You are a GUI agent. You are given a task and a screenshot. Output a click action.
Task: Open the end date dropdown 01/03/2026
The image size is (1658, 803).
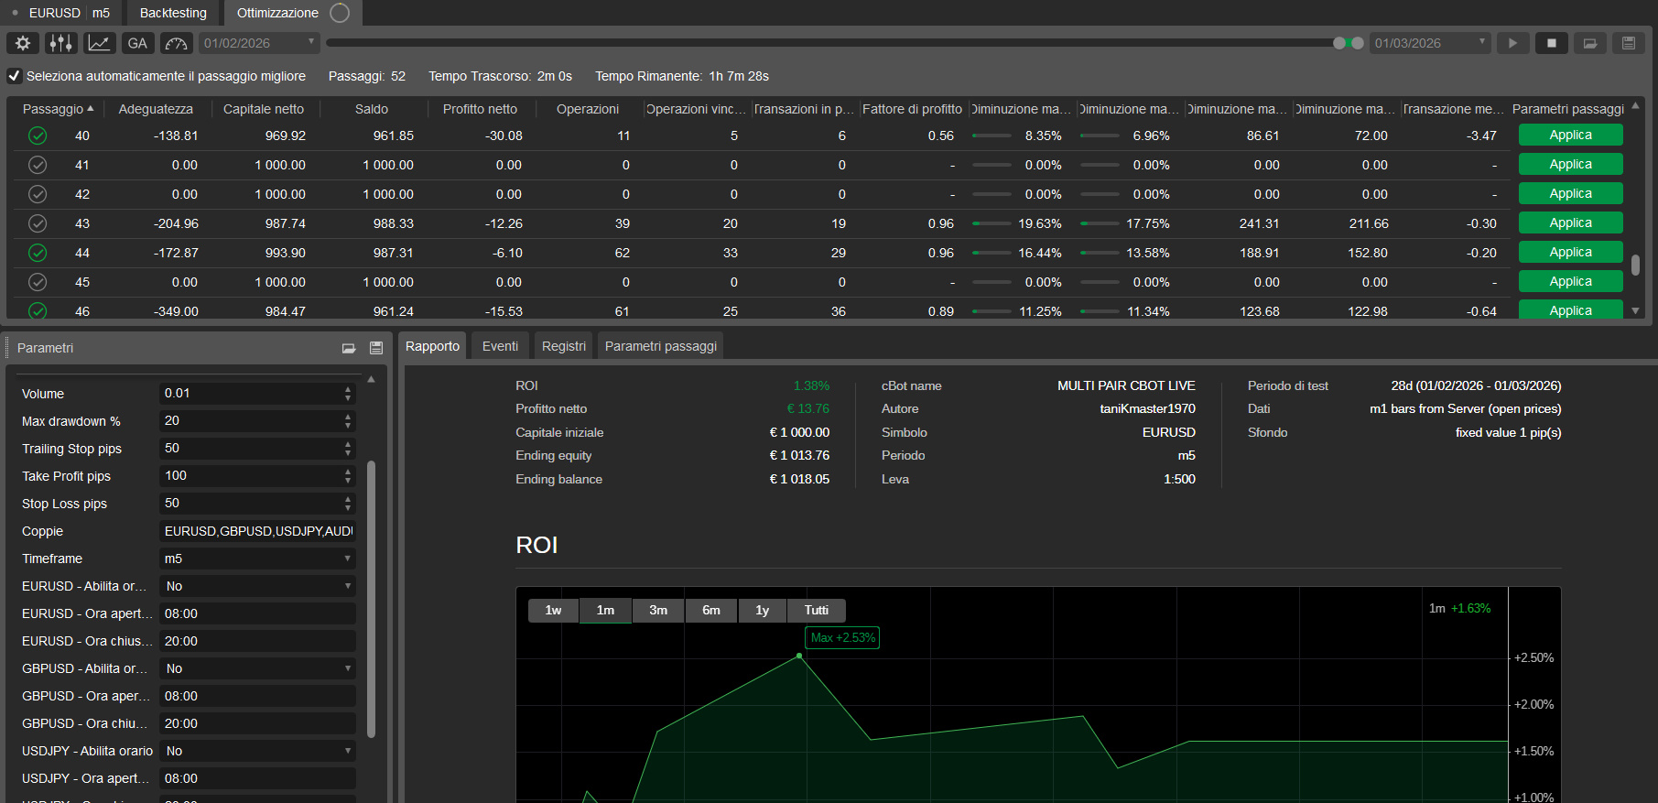(1430, 43)
